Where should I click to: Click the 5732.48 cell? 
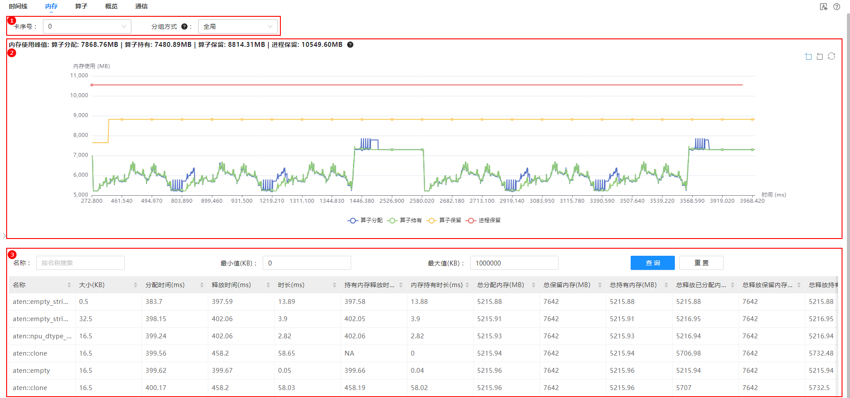click(821, 353)
